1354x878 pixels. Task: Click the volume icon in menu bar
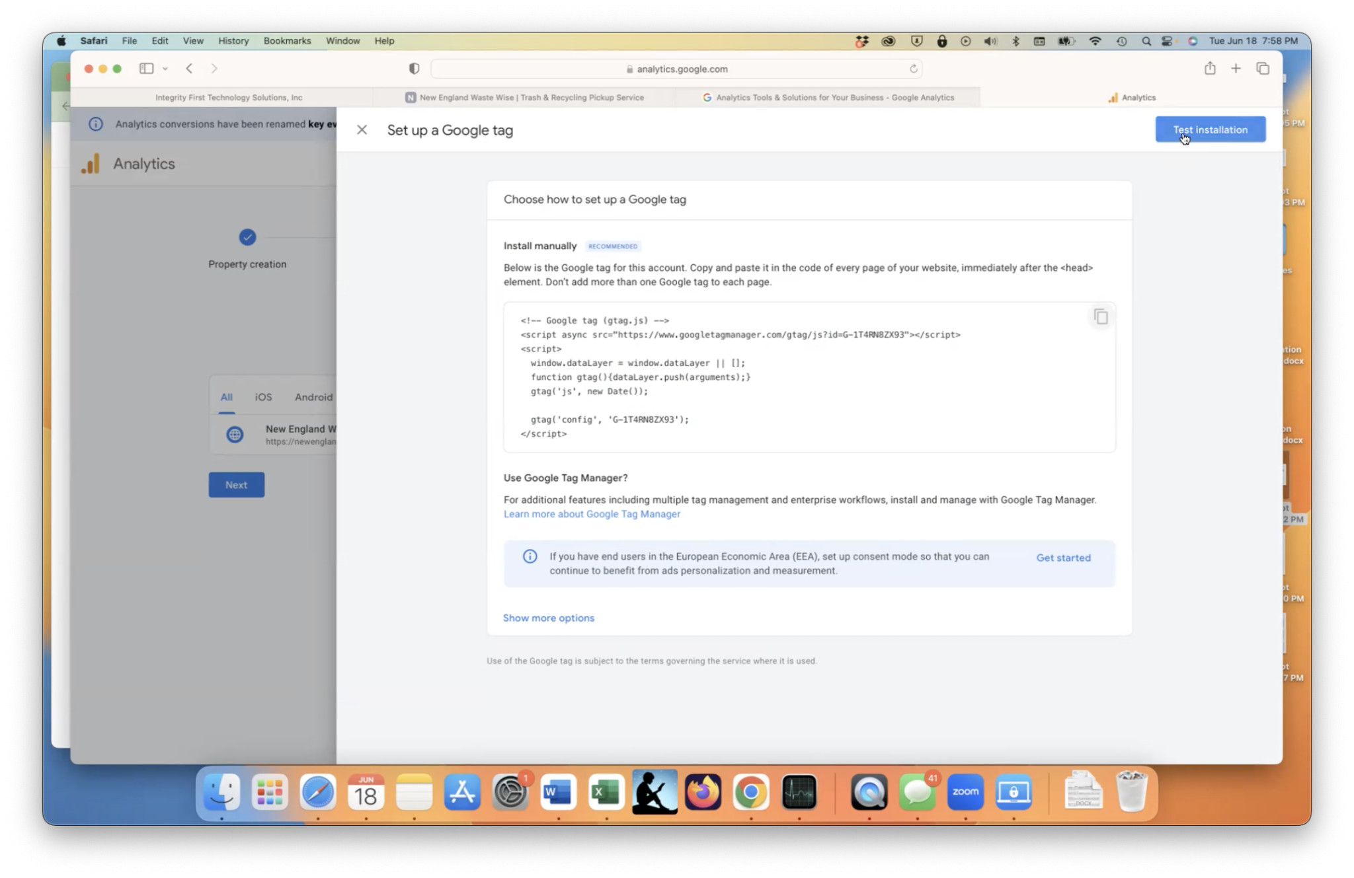pyautogui.click(x=990, y=41)
